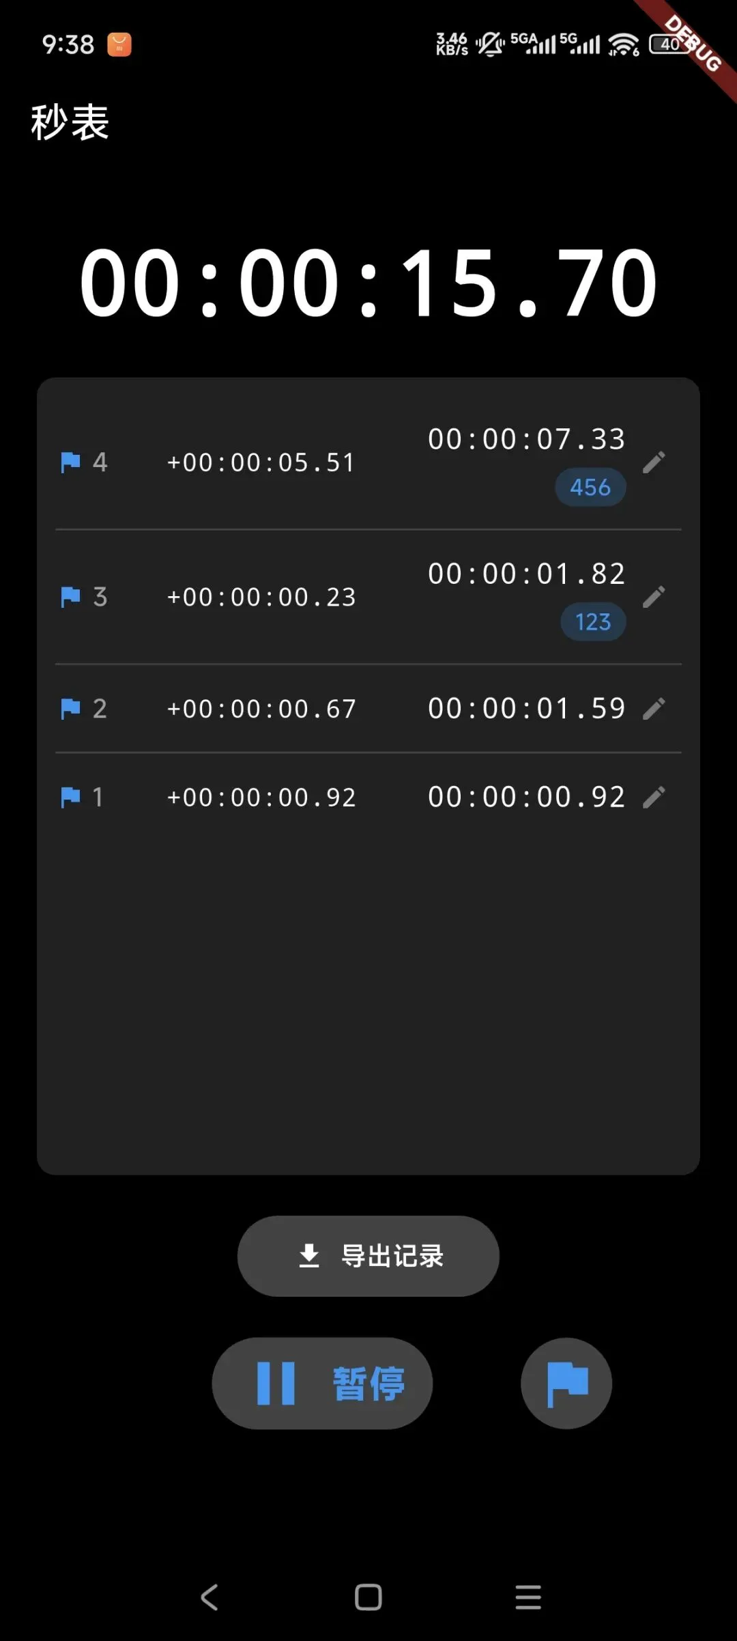737x1641 pixels.
Task: Click the blue flag icon beside lap 3
Action: [x=70, y=597]
